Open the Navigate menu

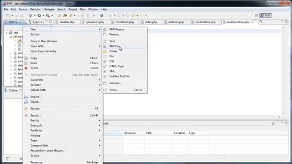pos(49,9)
